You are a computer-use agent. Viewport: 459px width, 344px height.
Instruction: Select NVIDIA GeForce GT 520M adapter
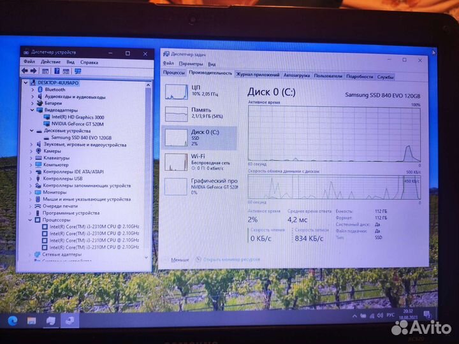point(78,124)
